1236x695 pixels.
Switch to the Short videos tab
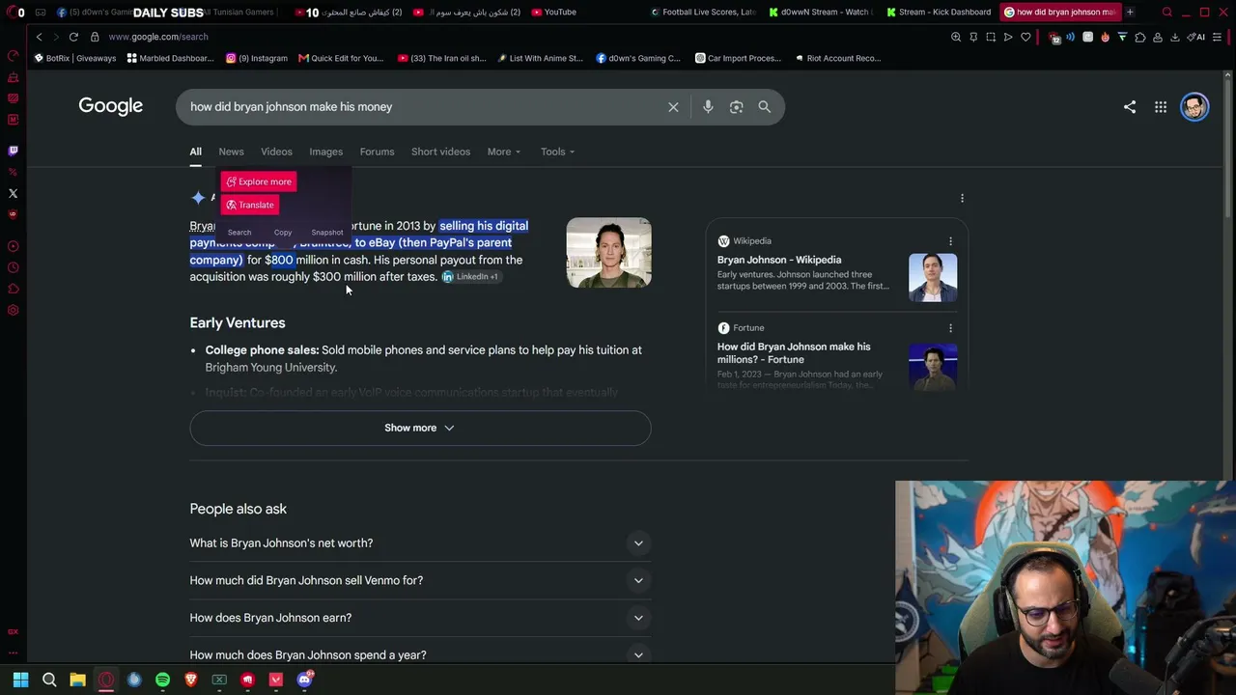pos(440,152)
